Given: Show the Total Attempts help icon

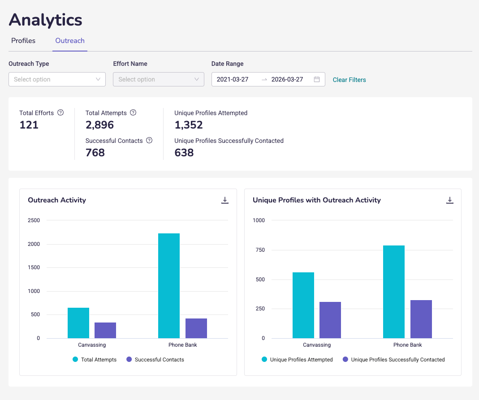Looking at the screenshot, I should coord(133,113).
